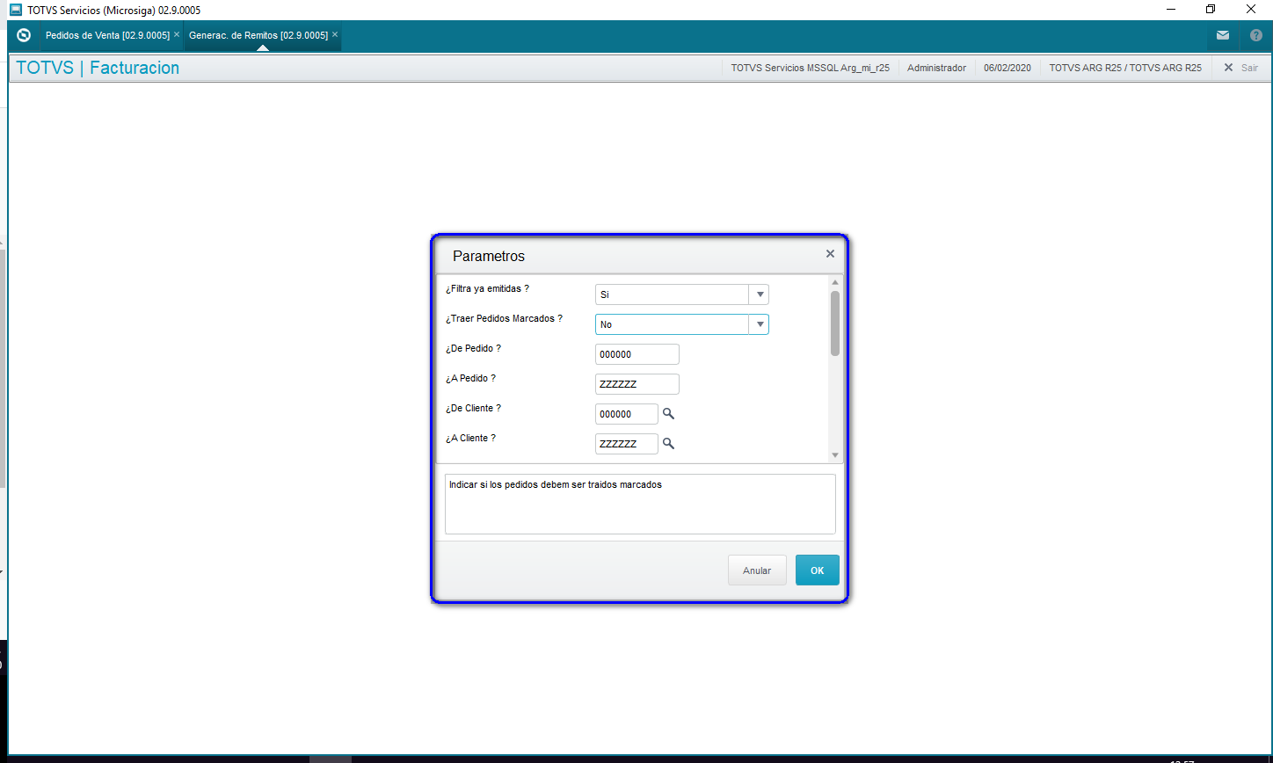Click the parameters list scroll up arrow

(835, 283)
